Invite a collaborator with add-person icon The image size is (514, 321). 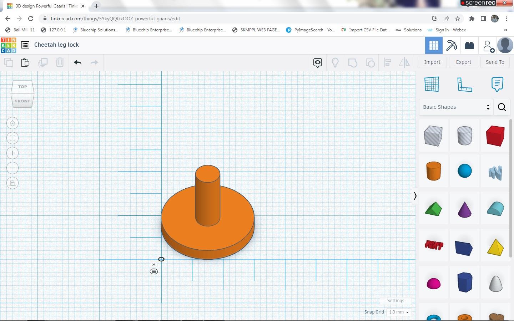coord(488,46)
